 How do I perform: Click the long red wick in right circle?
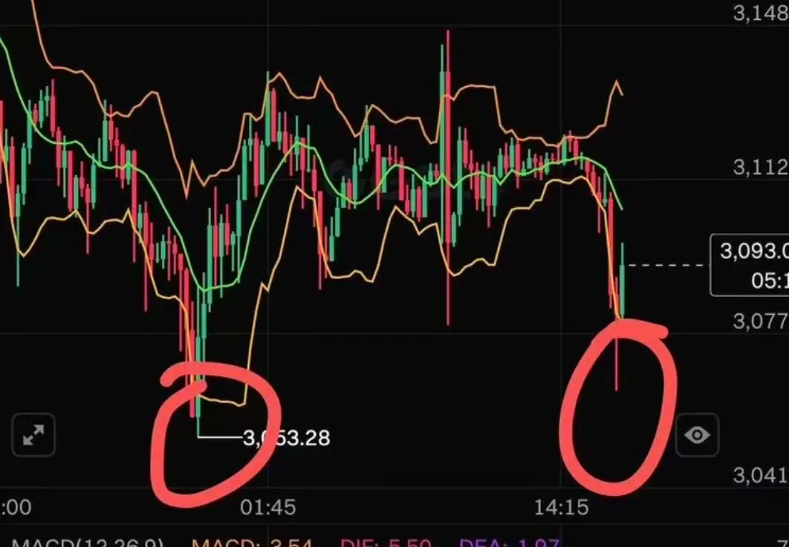point(617,364)
